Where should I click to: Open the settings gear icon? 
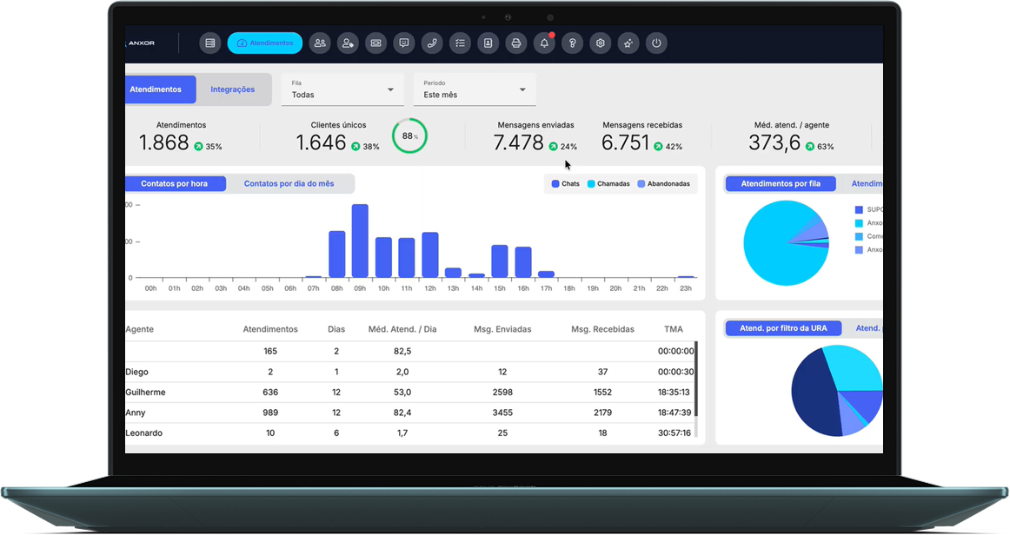pyautogui.click(x=601, y=43)
